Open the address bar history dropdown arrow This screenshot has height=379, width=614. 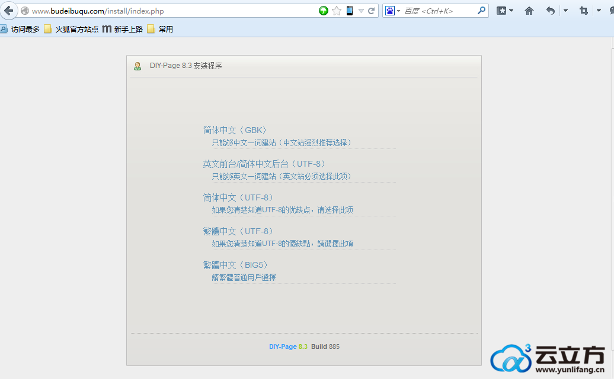pos(361,11)
